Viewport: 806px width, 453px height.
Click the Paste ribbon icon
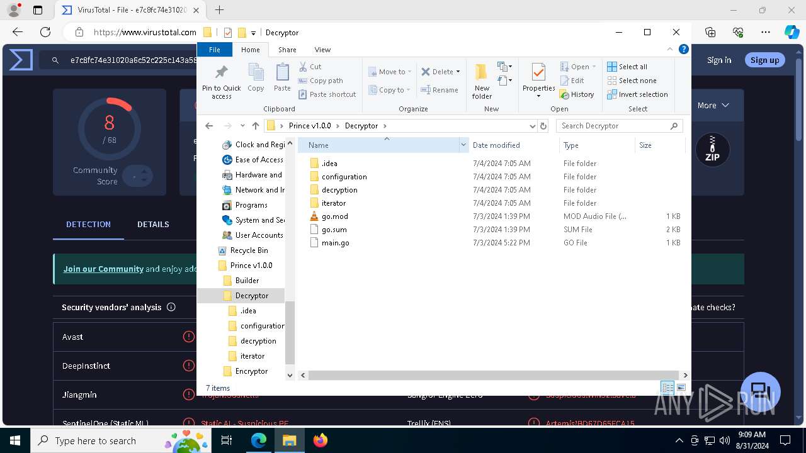[x=282, y=78]
